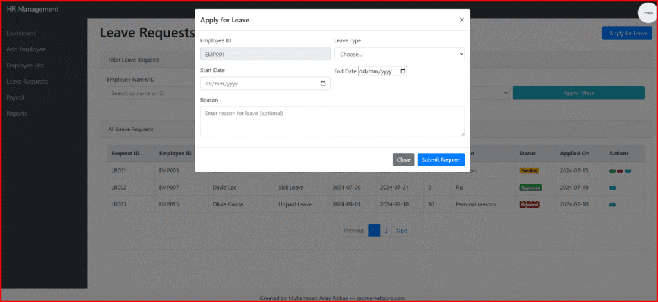Click the Photo avatar in top right
Image resolution: width=658 pixels, height=302 pixels.
[x=647, y=13]
